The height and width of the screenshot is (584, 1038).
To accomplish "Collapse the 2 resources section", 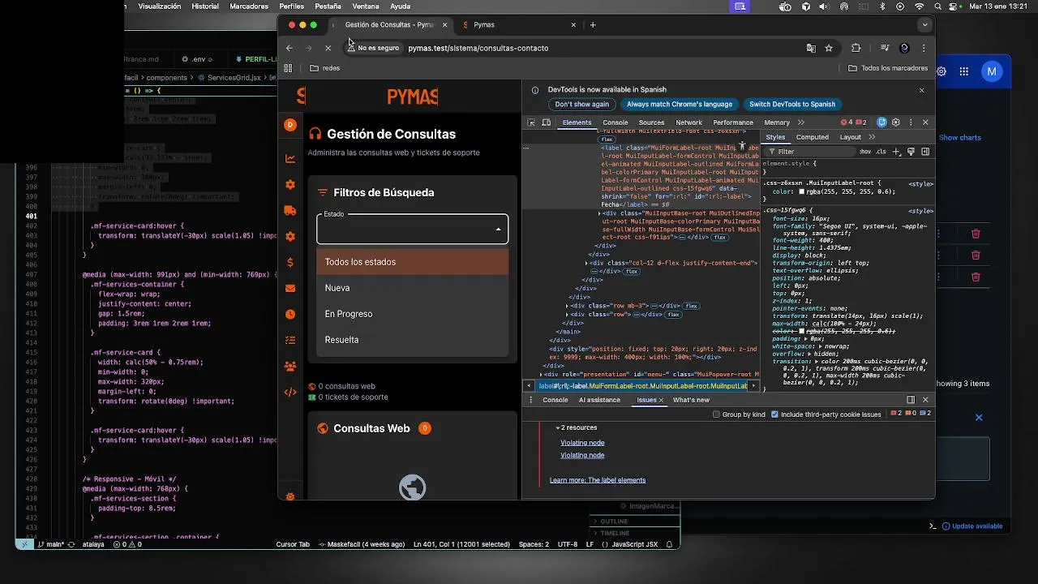I will (558, 427).
